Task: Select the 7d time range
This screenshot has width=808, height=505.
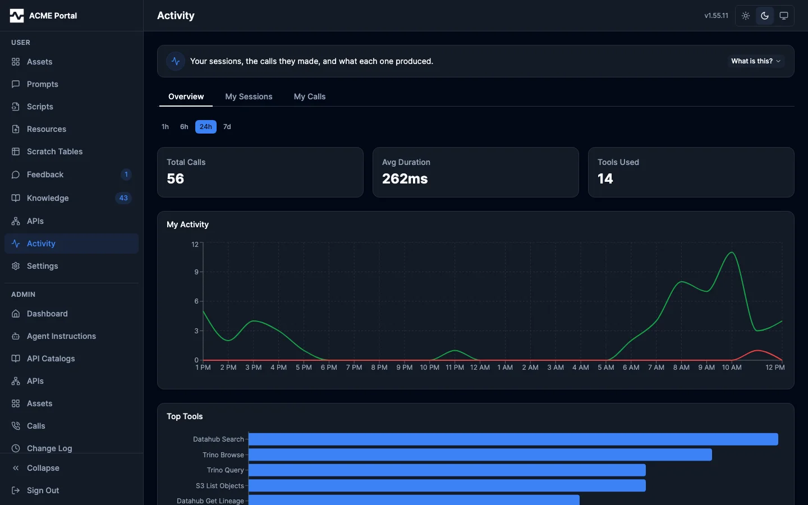Action: pyautogui.click(x=227, y=127)
